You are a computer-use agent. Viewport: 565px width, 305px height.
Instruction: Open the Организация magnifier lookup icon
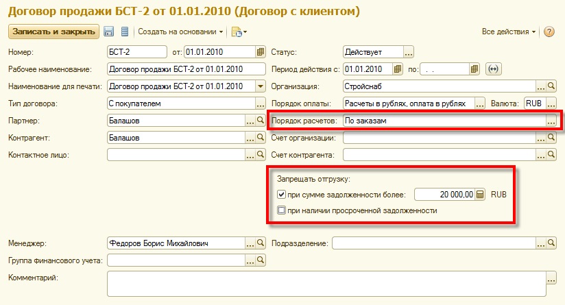551,86
